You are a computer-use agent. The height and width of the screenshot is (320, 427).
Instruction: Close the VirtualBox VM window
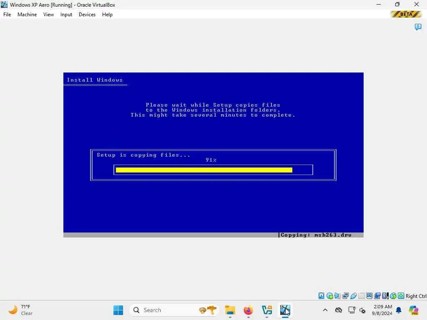tap(417, 5)
